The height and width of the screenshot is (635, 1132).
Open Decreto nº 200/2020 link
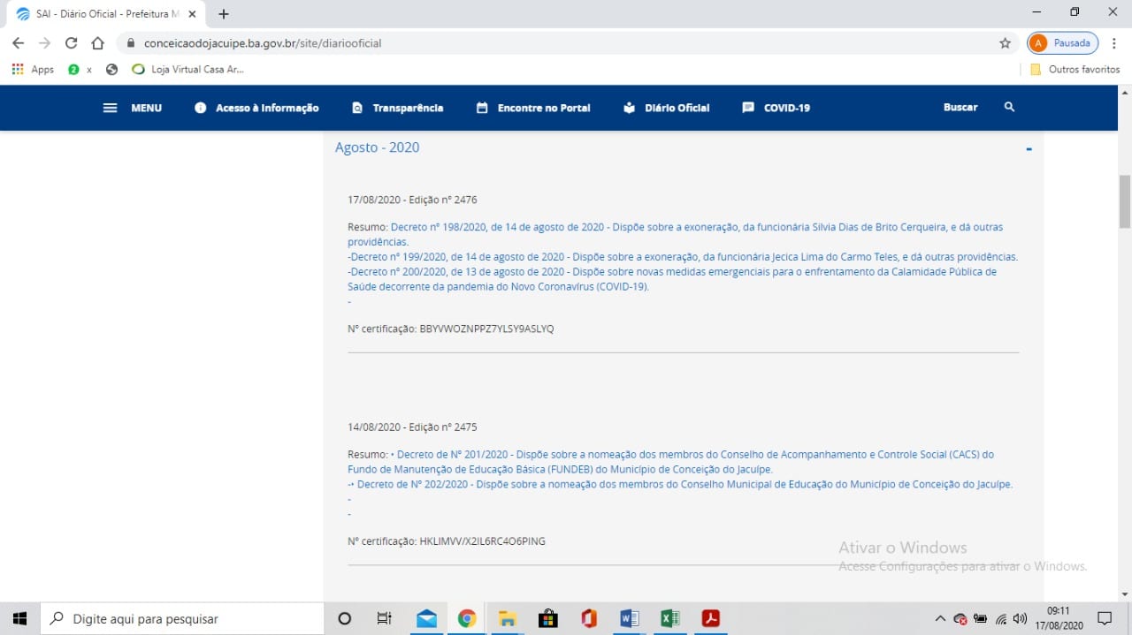[672, 279]
